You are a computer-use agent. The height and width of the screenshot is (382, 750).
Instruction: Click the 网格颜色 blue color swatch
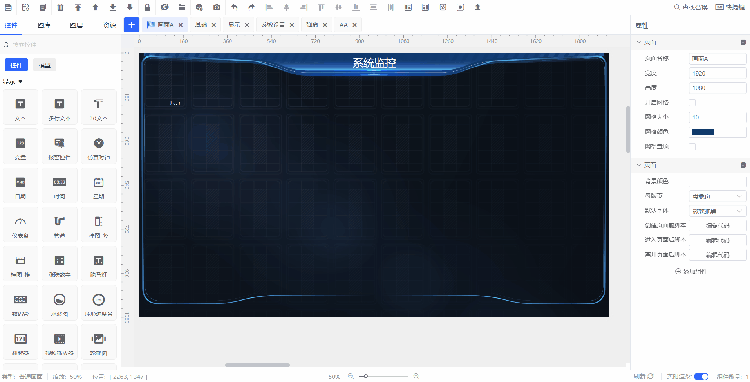(703, 132)
